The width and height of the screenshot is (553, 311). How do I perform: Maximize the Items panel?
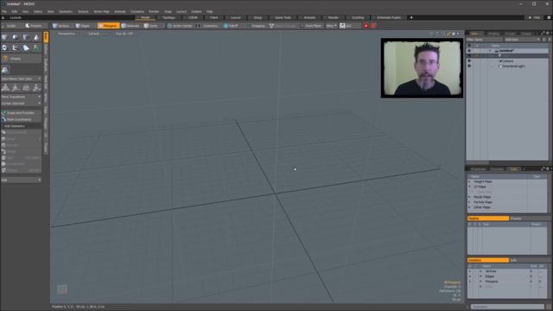(543, 33)
